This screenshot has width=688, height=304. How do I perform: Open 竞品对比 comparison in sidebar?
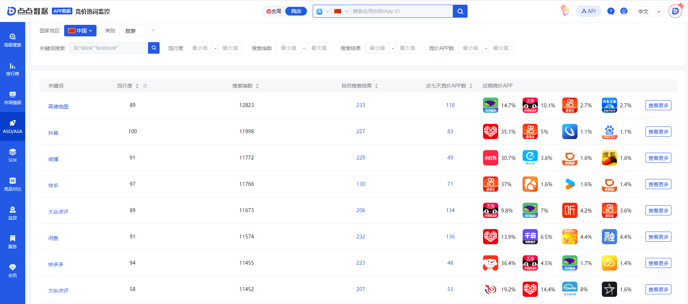pyautogui.click(x=13, y=184)
